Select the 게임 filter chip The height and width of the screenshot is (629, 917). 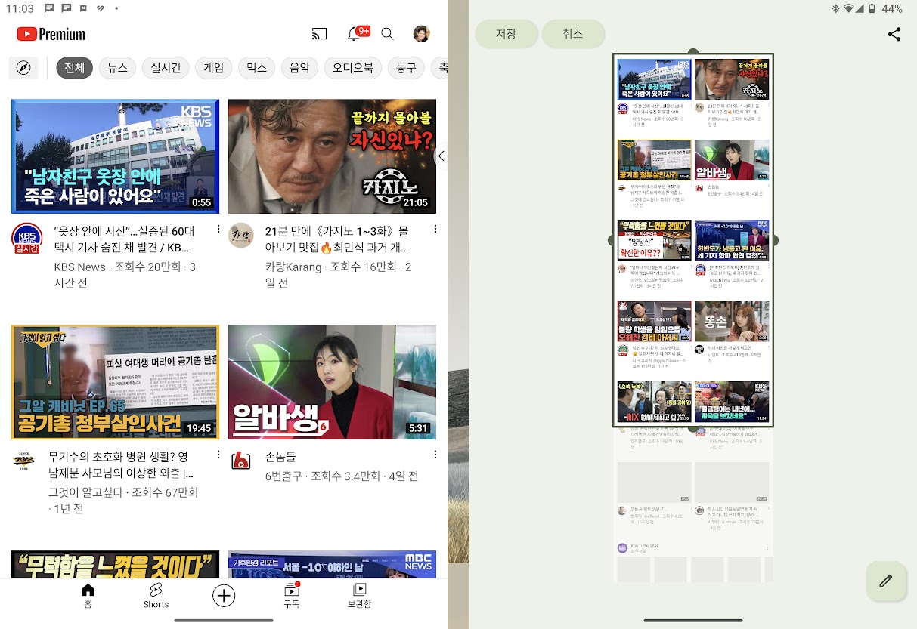pyautogui.click(x=214, y=68)
